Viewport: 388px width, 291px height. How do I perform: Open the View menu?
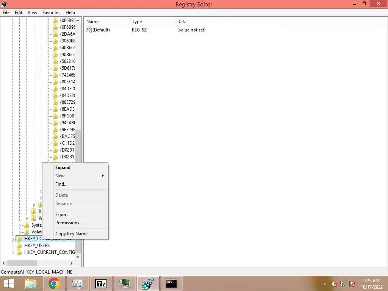(x=32, y=13)
